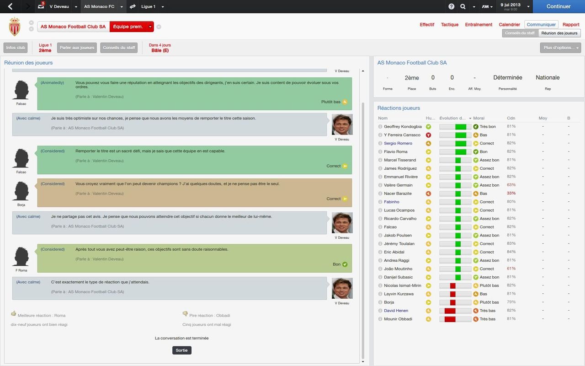Viewport: 585px width, 366px height.
Task: Click the Évolution bar for Mounir Obbadi
Action: pos(455,319)
